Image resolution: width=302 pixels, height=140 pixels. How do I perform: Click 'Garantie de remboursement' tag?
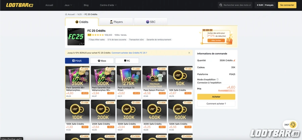(159, 40)
